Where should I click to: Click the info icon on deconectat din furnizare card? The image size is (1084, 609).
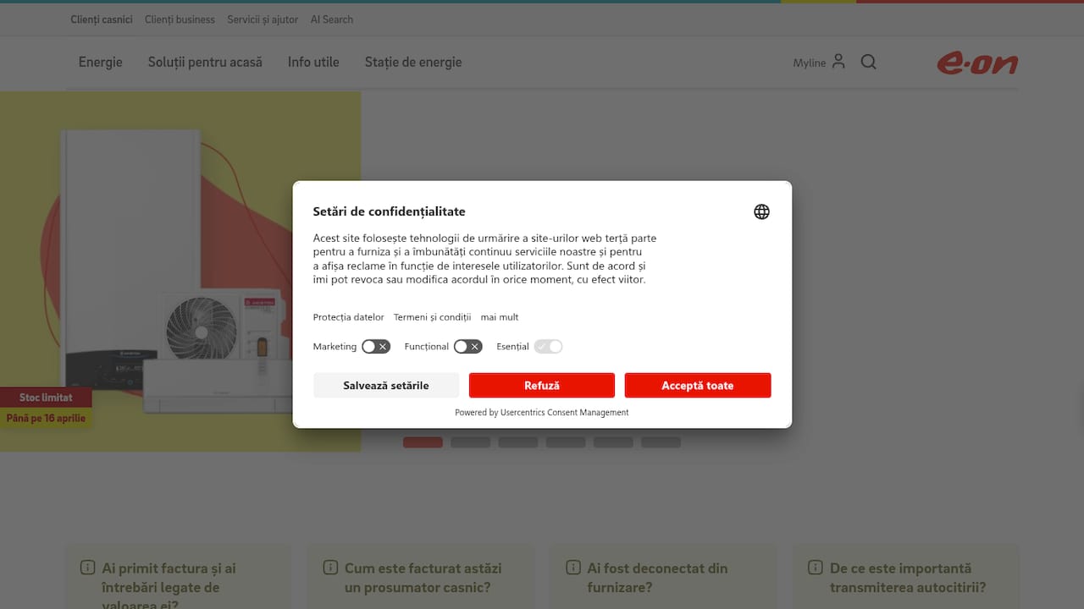coord(572,568)
